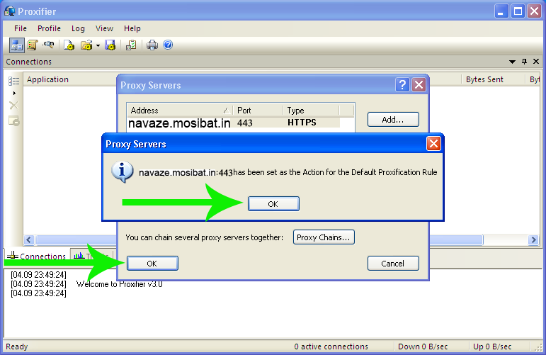Image resolution: width=546 pixels, height=355 pixels.
Task: Click OK in the Proxy Servers dialog
Action: tap(152, 264)
